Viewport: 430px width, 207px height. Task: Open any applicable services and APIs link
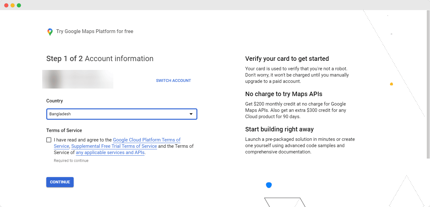coord(110,152)
